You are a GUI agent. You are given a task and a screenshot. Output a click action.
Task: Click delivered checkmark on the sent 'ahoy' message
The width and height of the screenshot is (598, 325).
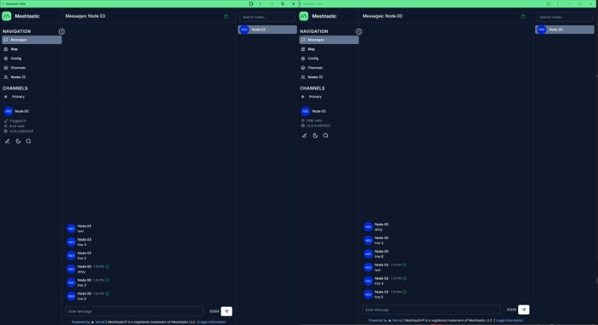pyautogui.click(x=108, y=267)
